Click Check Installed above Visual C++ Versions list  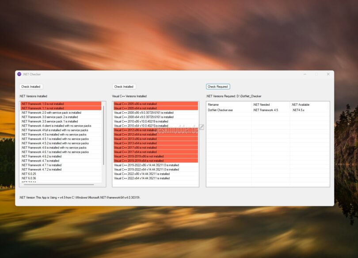click(x=125, y=86)
